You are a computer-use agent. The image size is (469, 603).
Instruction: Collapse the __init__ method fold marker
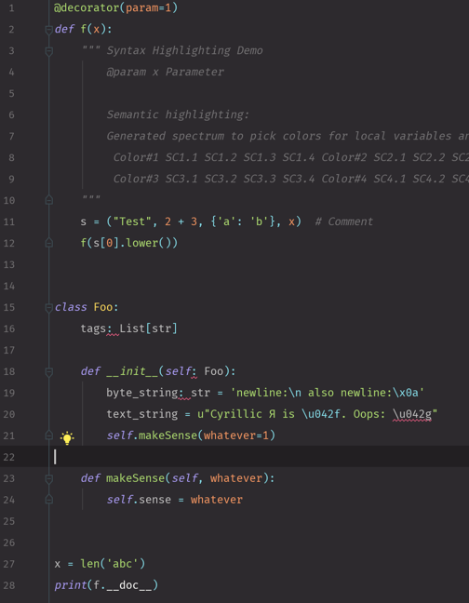(x=48, y=372)
